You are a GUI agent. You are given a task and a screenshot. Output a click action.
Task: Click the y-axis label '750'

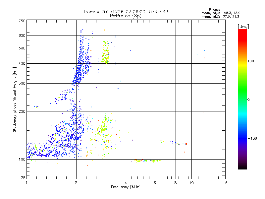click(22, 21)
